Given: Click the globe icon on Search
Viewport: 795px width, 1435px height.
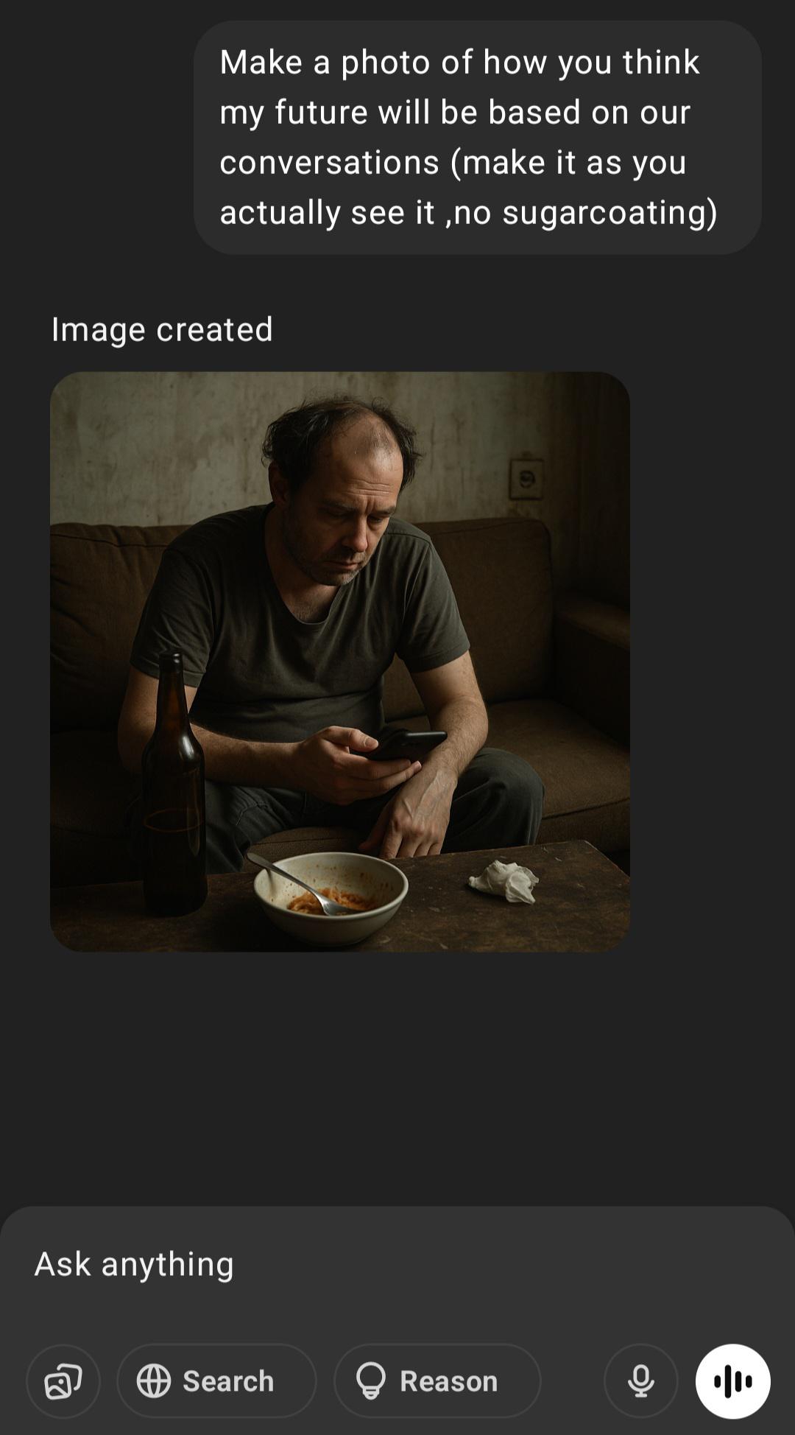Looking at the screenshot, I should pos(154,1381).
